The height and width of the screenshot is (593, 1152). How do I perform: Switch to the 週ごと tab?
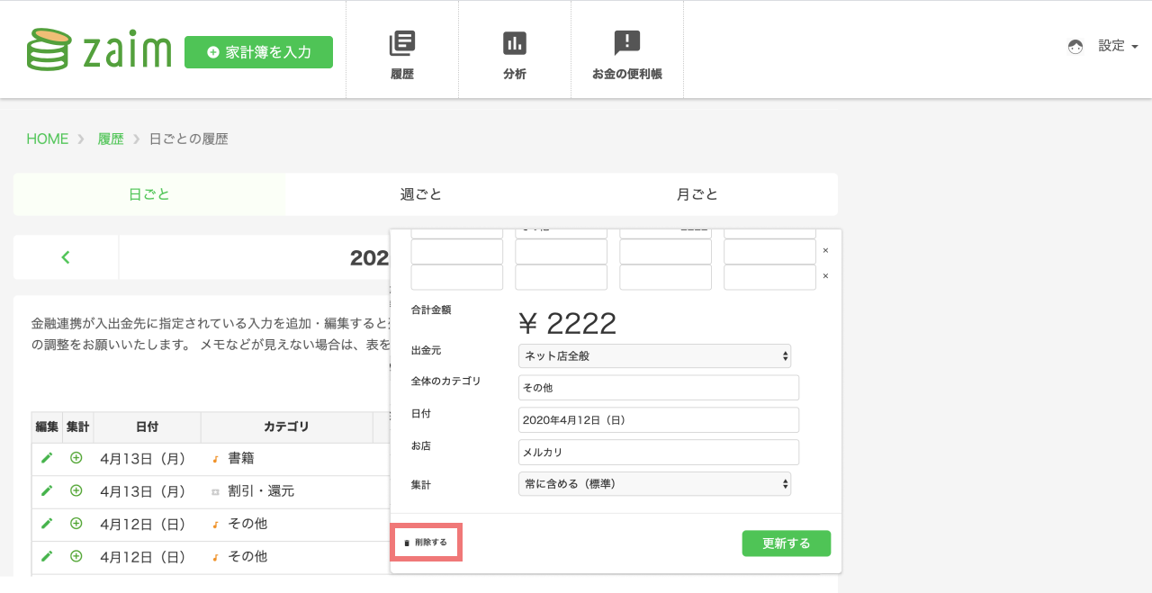tap(421, 194)
